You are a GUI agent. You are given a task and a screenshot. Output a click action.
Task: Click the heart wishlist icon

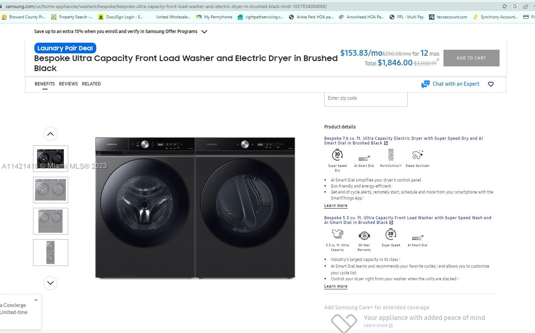(491, 84)
